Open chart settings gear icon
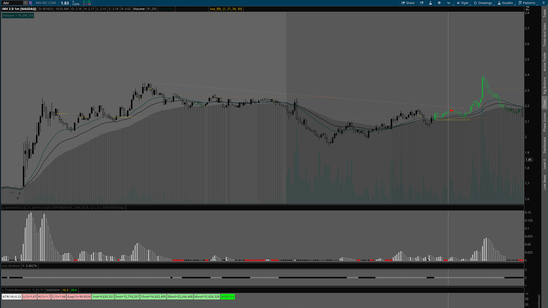 tap(439, 3)
